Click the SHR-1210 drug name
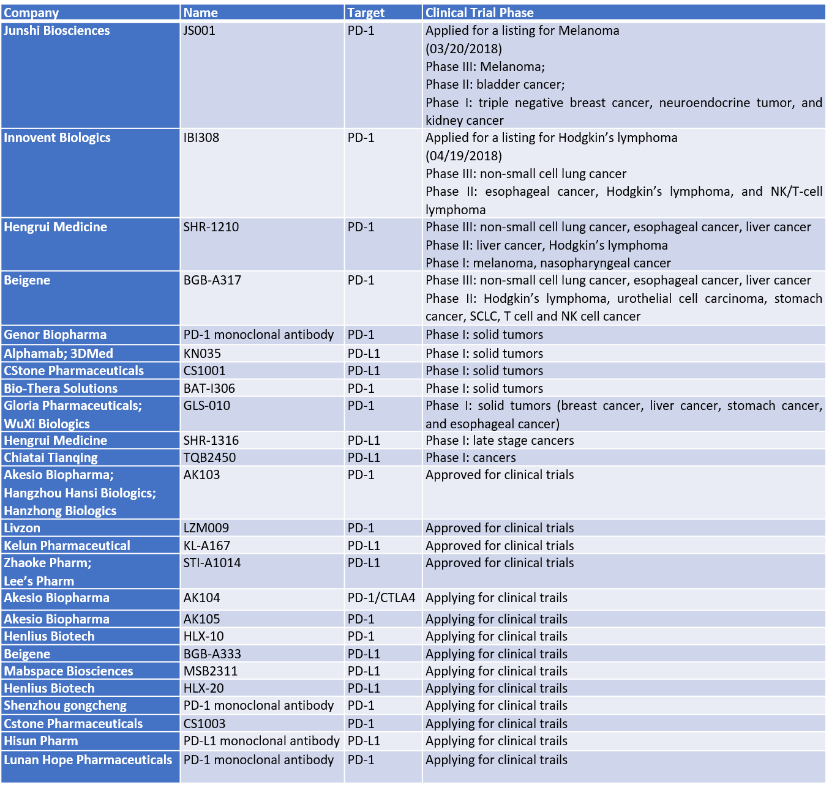Viewport: 829px width, 785px height. pos(211,227)
